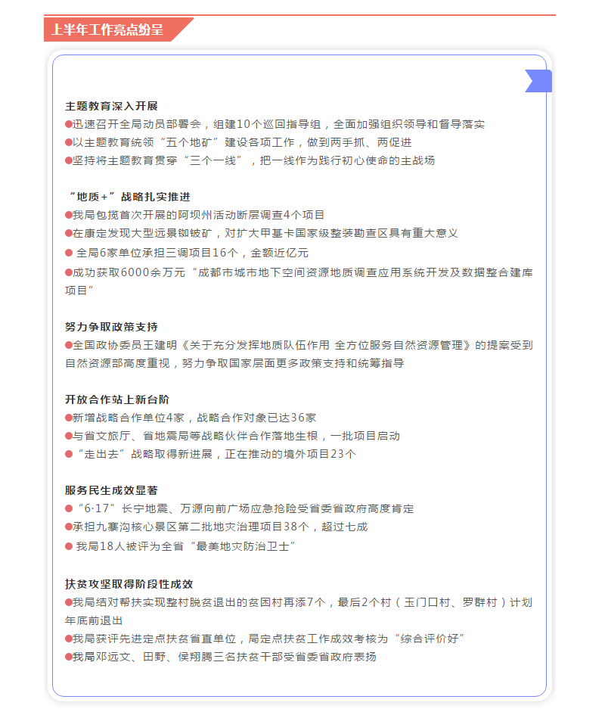This screenshot has height=718, width=605.
Task: Select the line about 康定发现大型远景铷铍矿
Action: point(262,233)
